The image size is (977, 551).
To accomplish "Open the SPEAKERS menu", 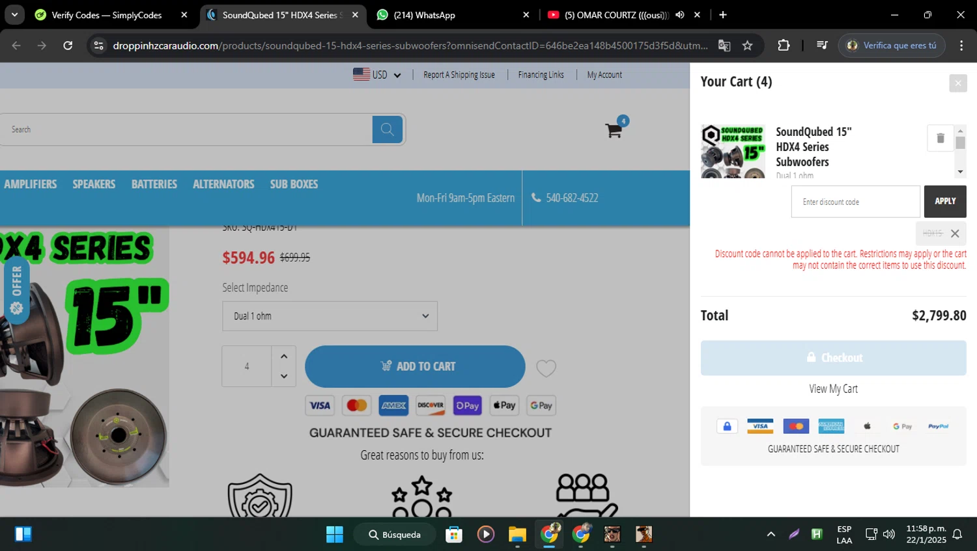I will (x=94, y=184).
